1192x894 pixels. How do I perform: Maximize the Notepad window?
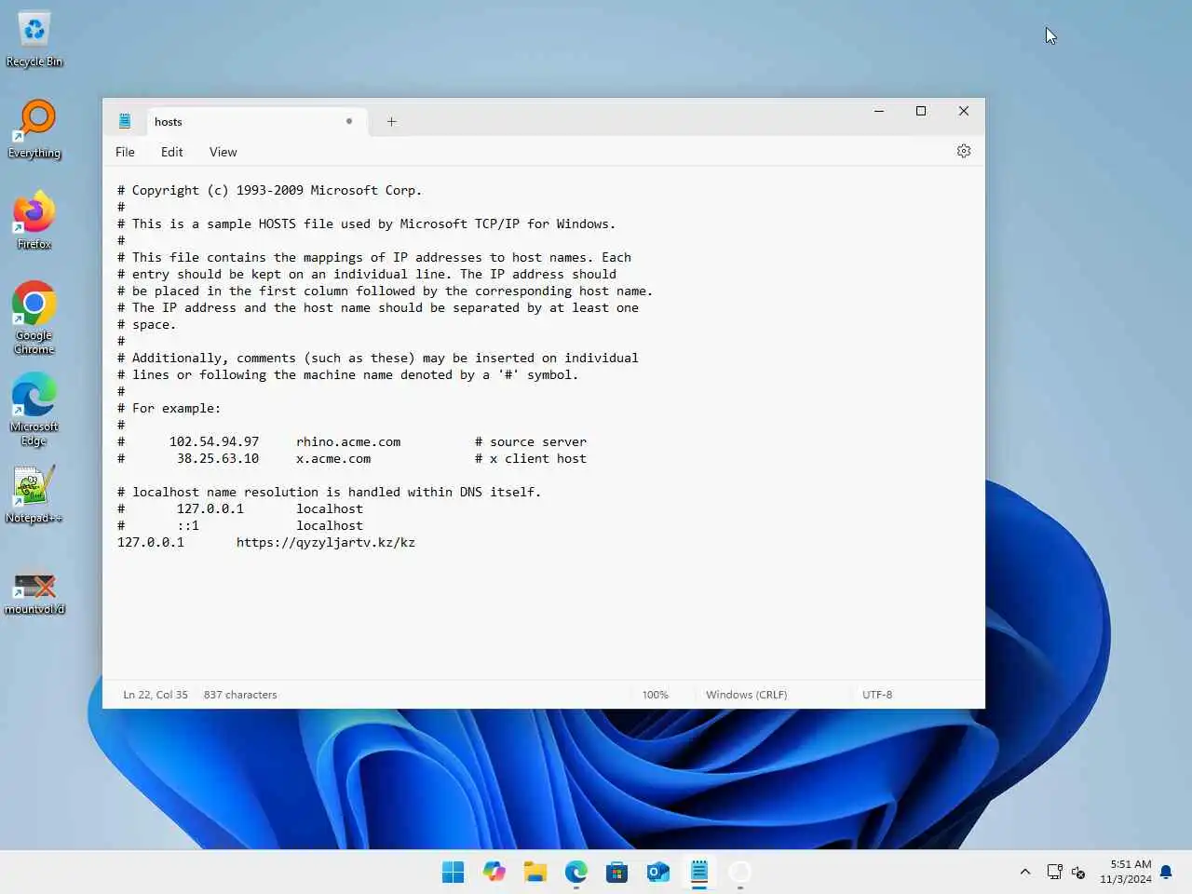(921, 111)
